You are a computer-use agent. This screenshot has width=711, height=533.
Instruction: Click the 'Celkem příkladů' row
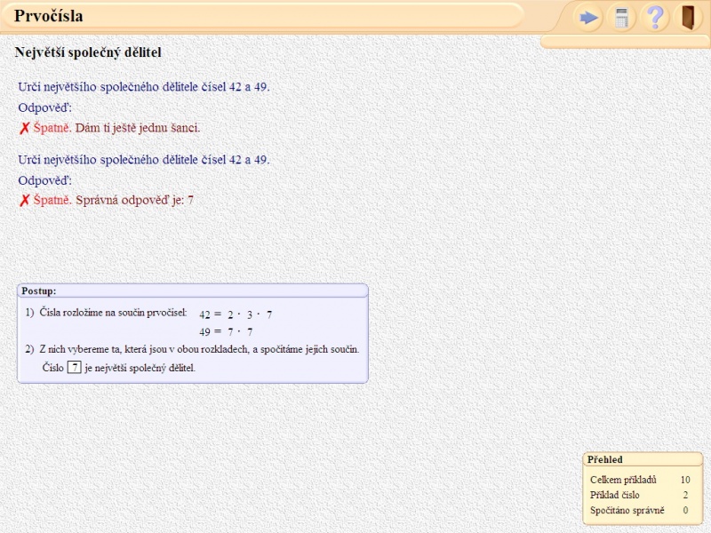point(640,480)
